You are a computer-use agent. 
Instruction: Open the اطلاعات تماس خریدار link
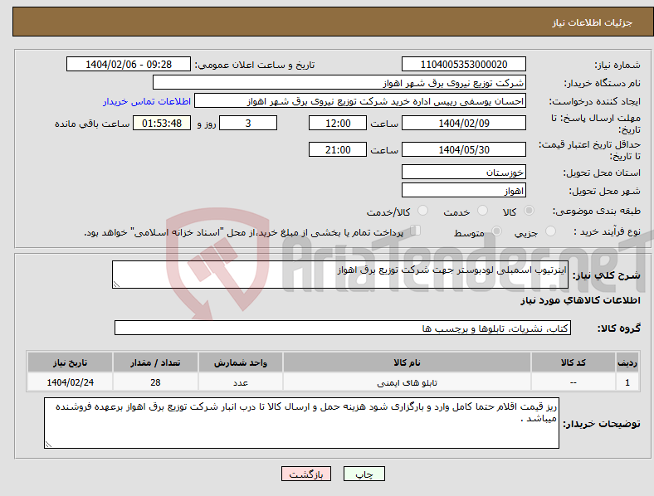(x=147, y=101)
